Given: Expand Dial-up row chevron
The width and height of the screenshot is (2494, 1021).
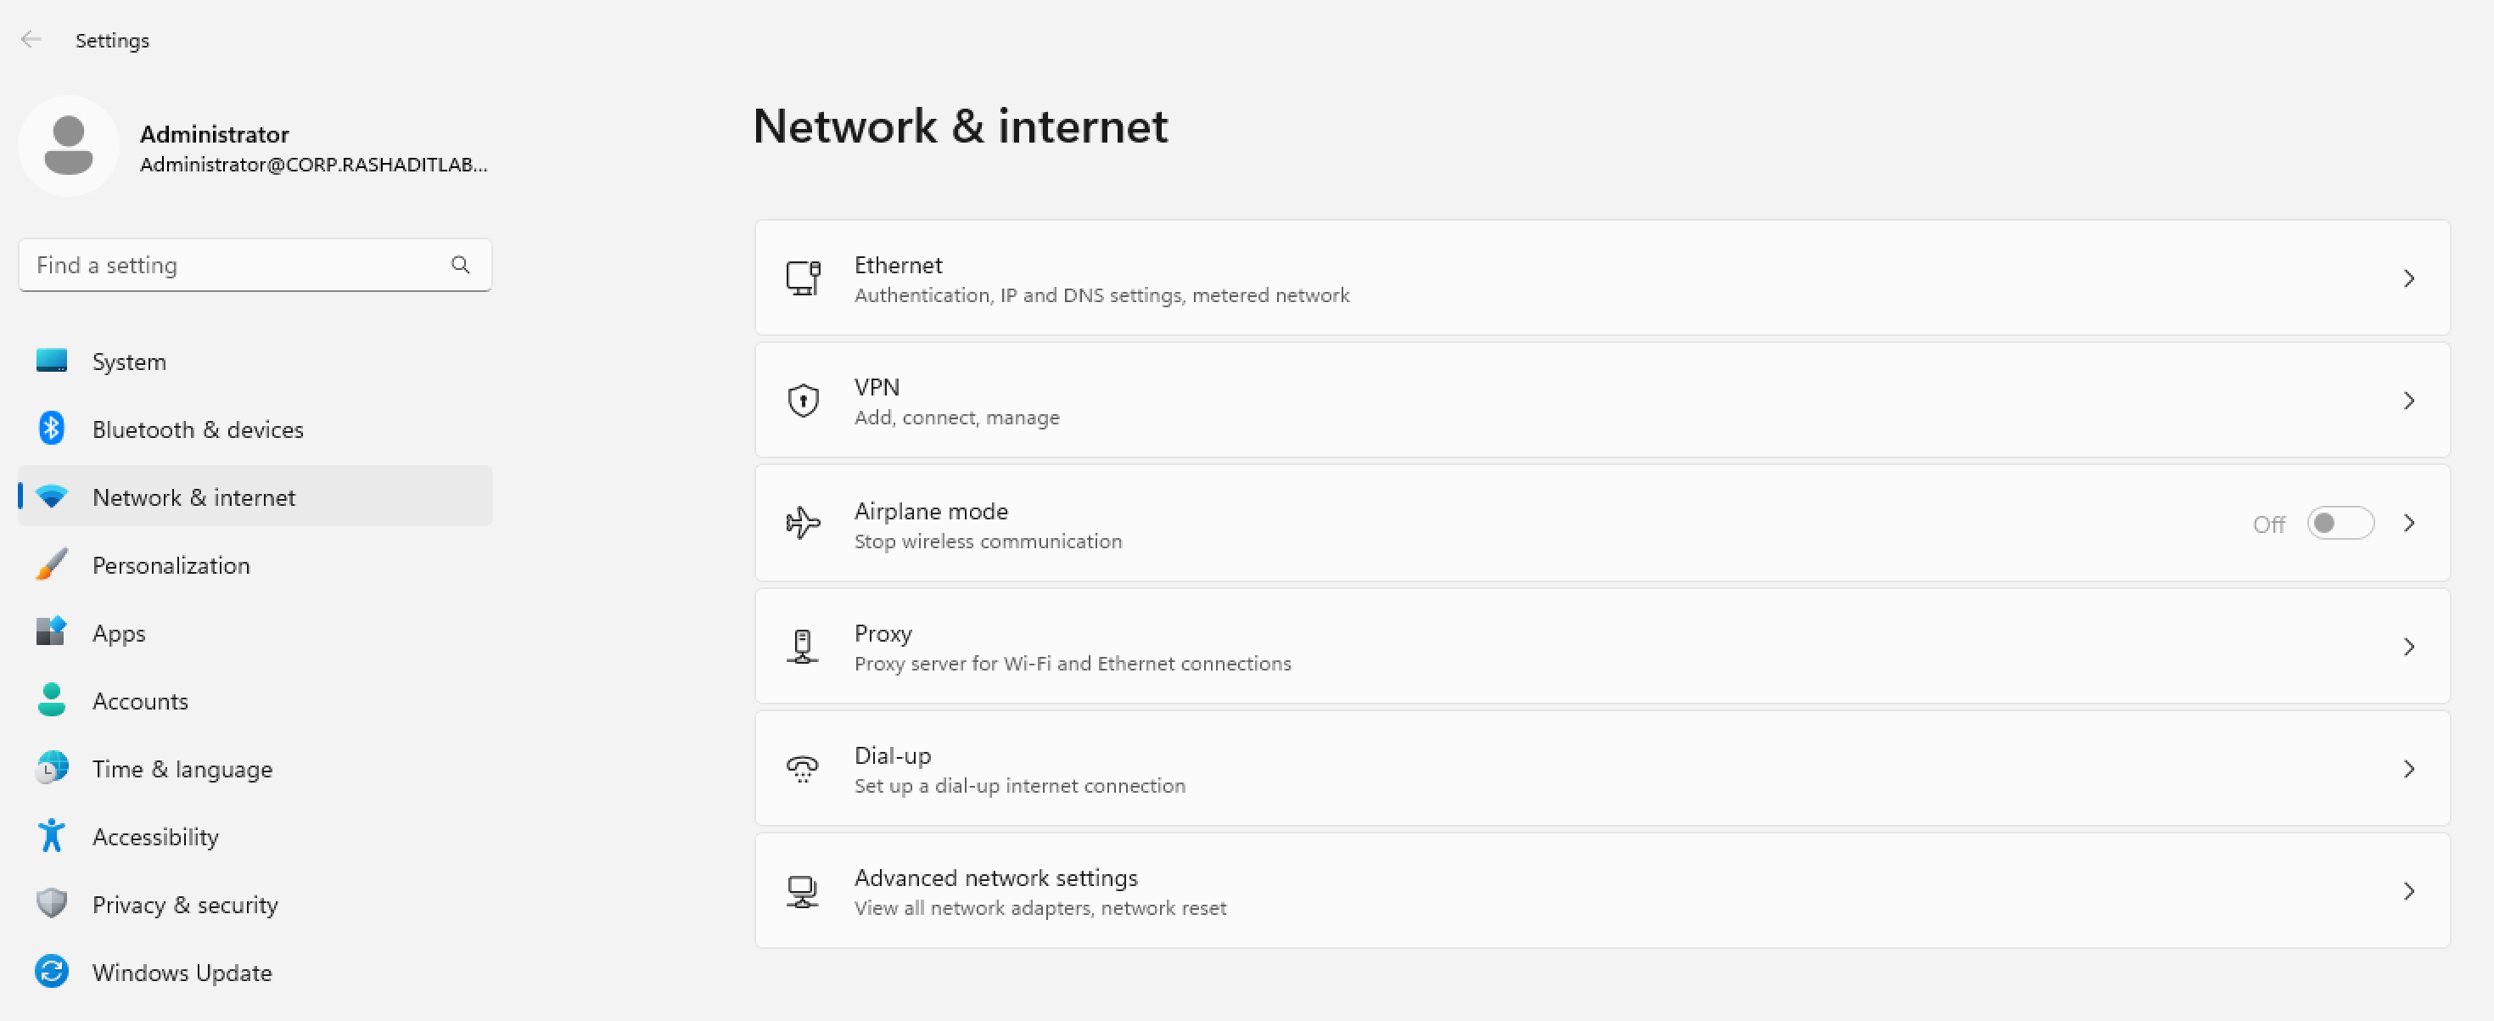Looking at the screenshot, I should coord(2409,768).
